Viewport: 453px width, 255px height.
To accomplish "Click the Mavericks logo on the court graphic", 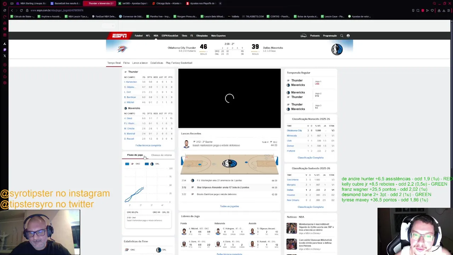I will 229,163.
